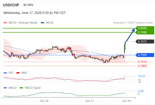This screenshot has width=155, height=105.
Task: Click the Research © 2026 Trading Central text
Action: [133, 23]
